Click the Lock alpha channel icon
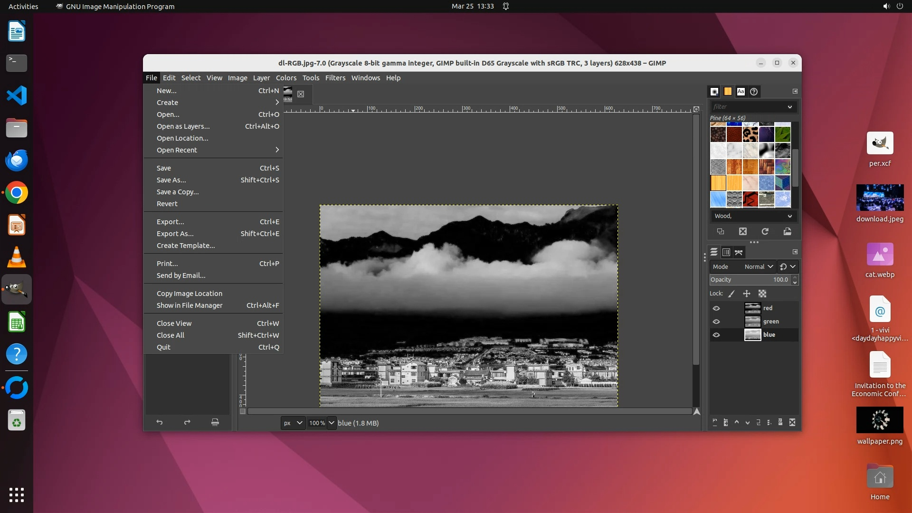The height and width of the screenshot is (513, 912). point(762,294)
